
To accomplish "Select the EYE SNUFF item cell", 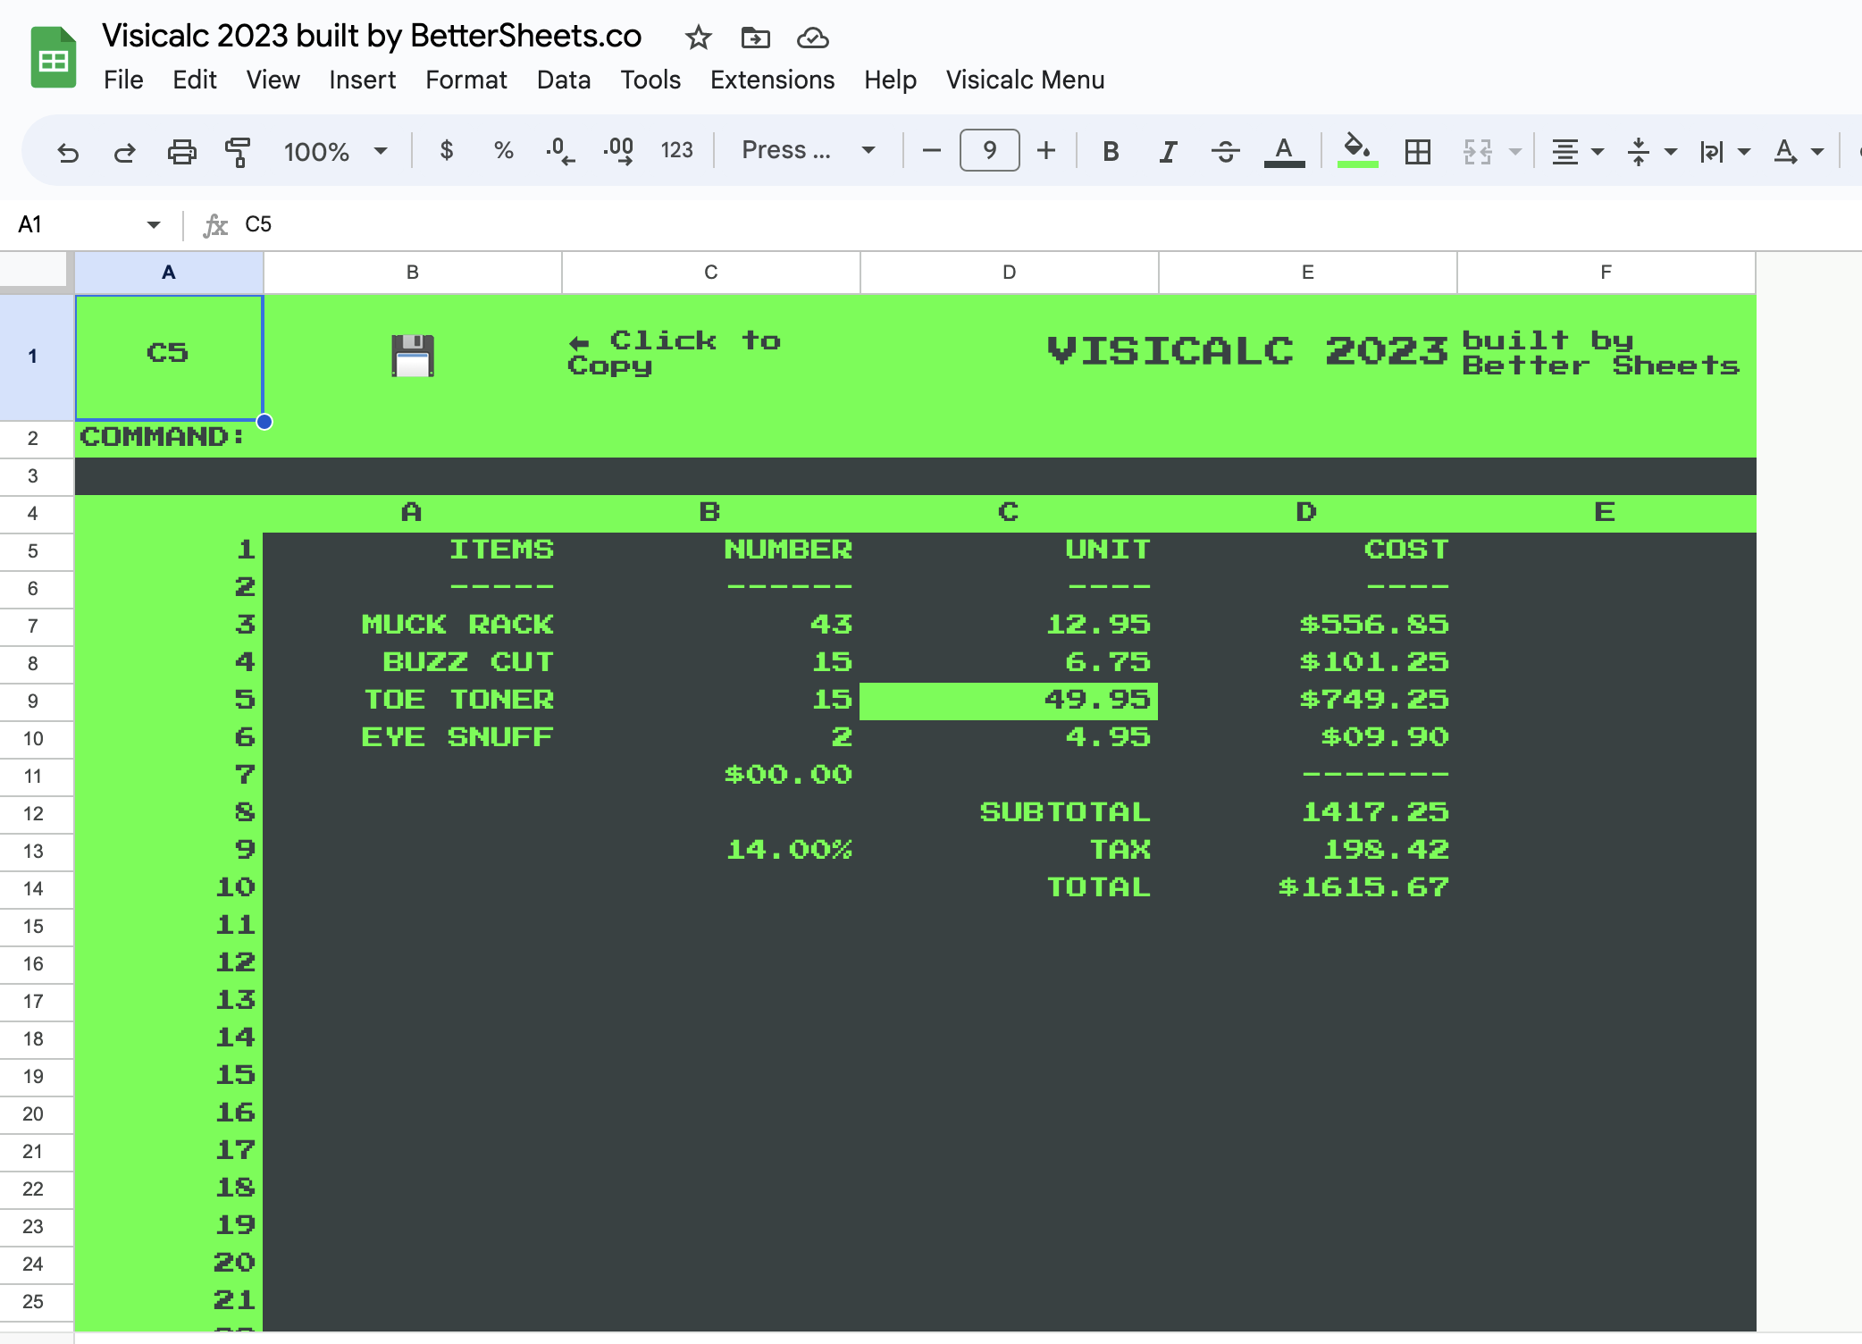I will tap(413, 739).
